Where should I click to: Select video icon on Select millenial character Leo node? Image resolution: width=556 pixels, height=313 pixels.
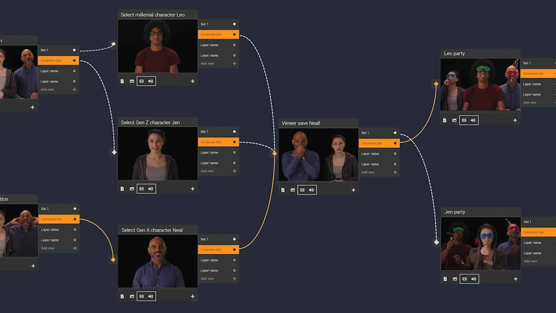tap(142, 81)
